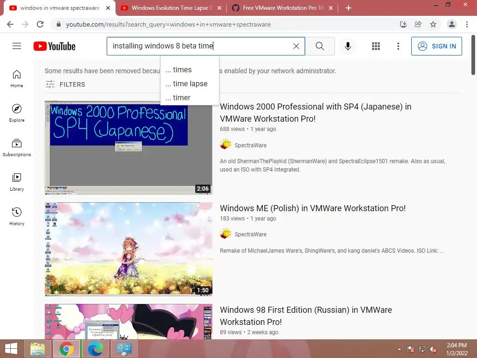477x358 pixels.
Task: Click the Windows ME Polish video thumbnail
Action: (129, 249)
